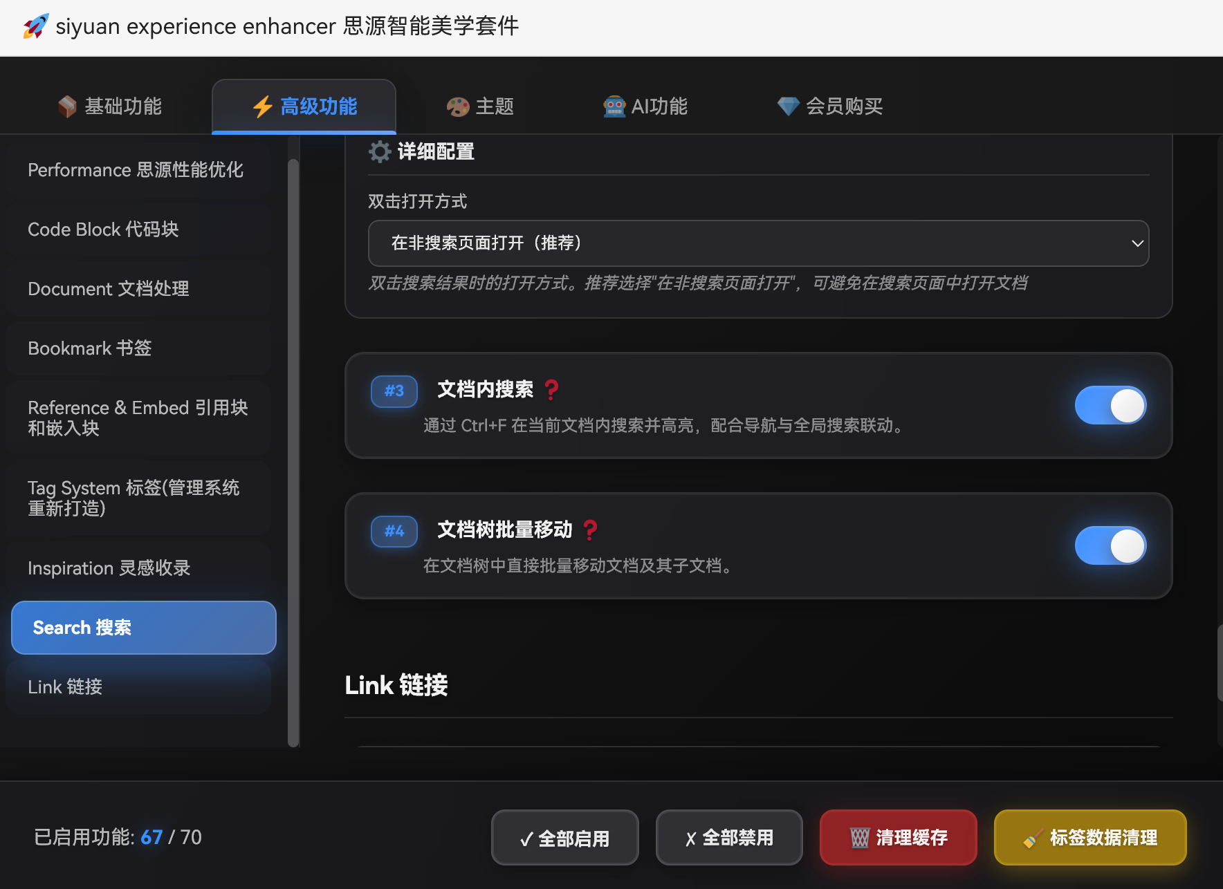Image resolution: width=1223 pixels, height=889 pixels.
Task: Open the 双击打开方式 dropdown
Action: click(x=759, y=243)
